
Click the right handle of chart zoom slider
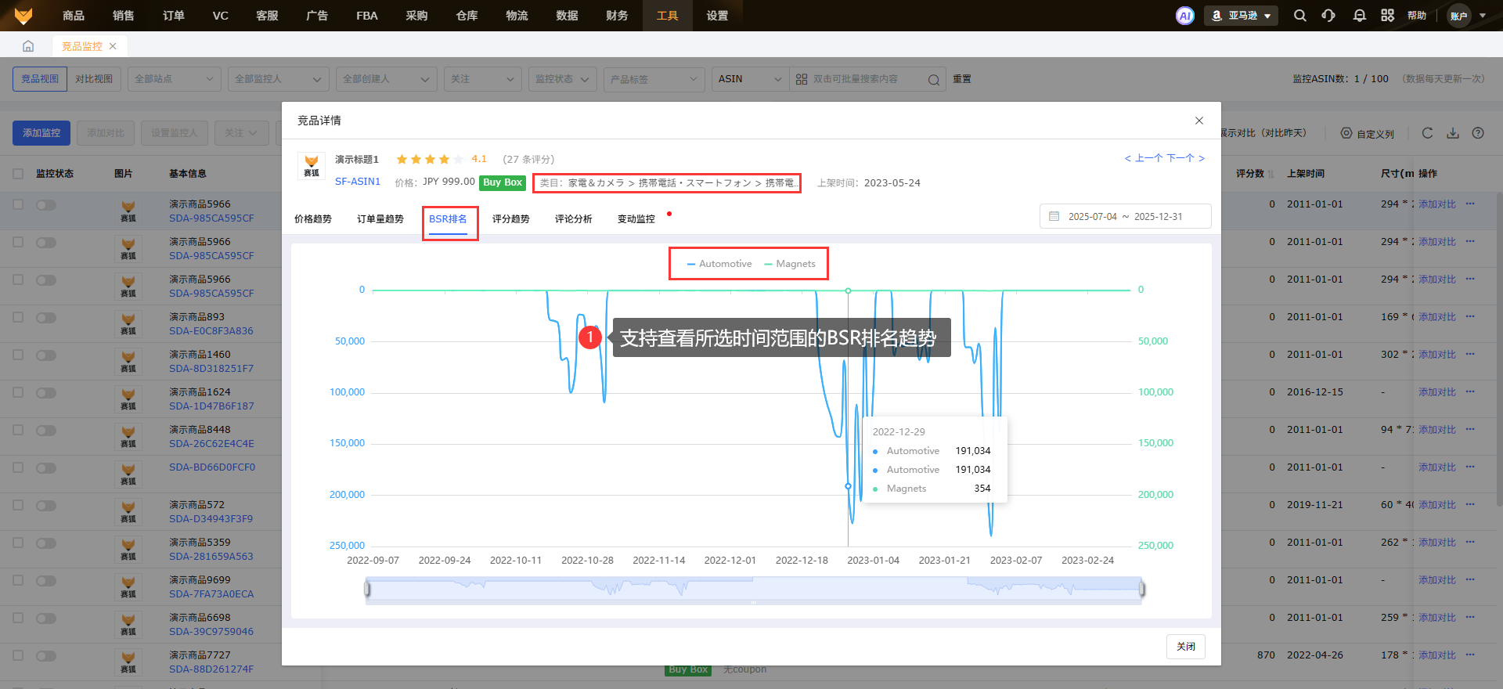1142,590
